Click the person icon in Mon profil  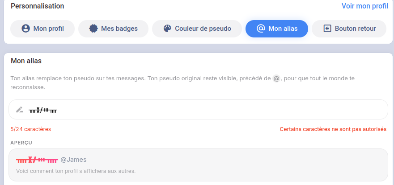pyautogui.click(x=25, y=29)
